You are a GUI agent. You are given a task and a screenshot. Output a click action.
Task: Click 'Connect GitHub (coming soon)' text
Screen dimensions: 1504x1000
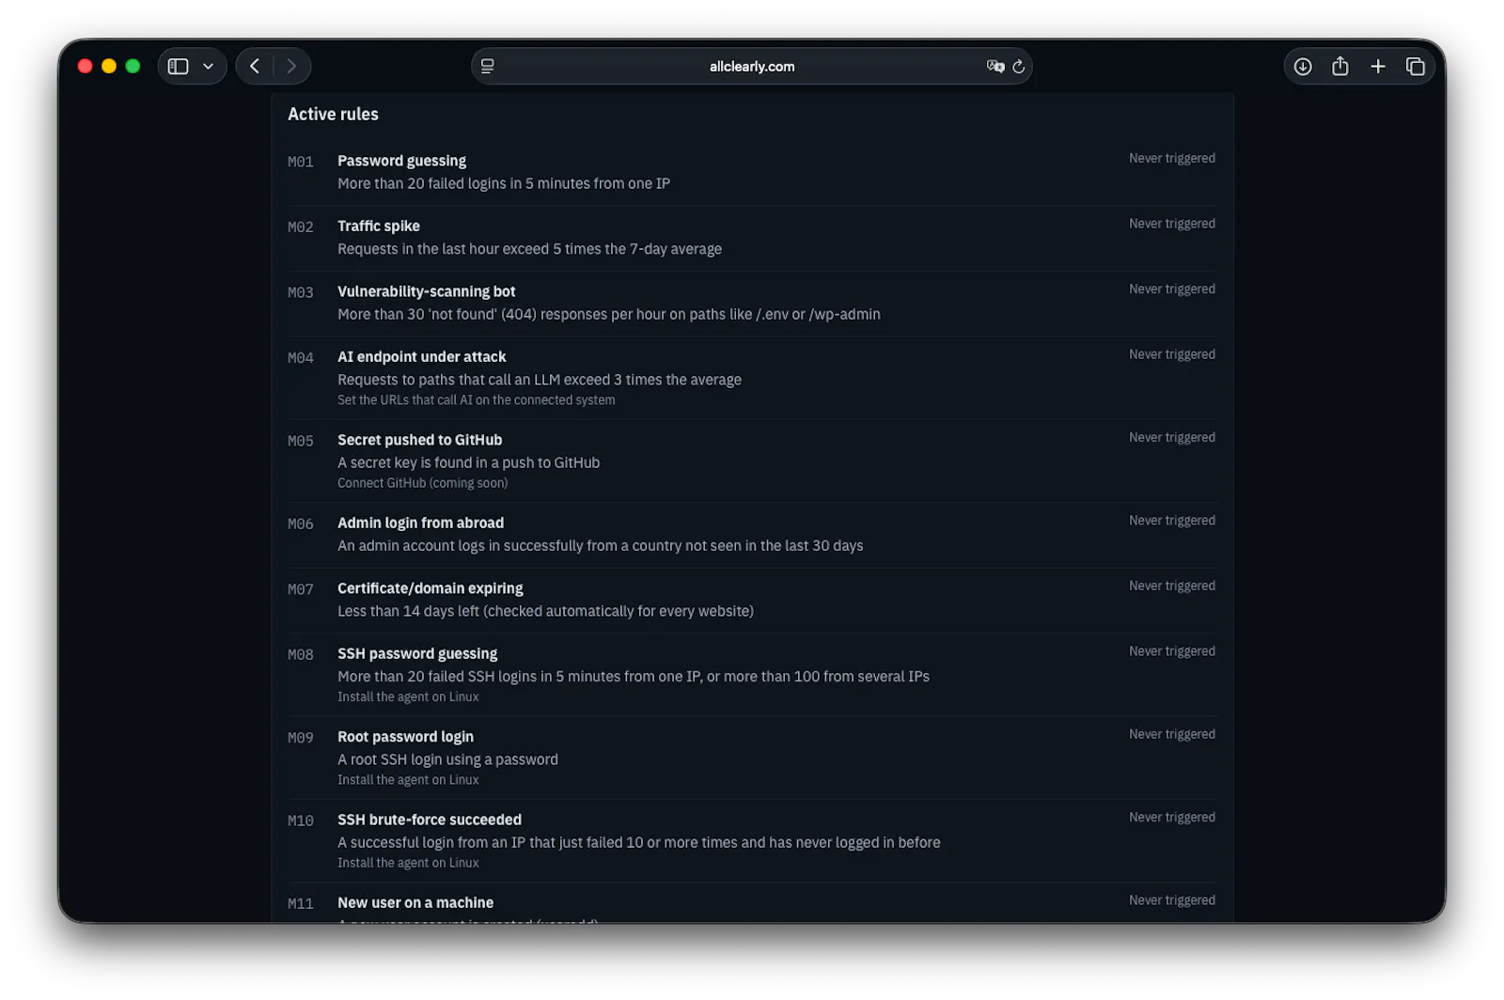422,483
